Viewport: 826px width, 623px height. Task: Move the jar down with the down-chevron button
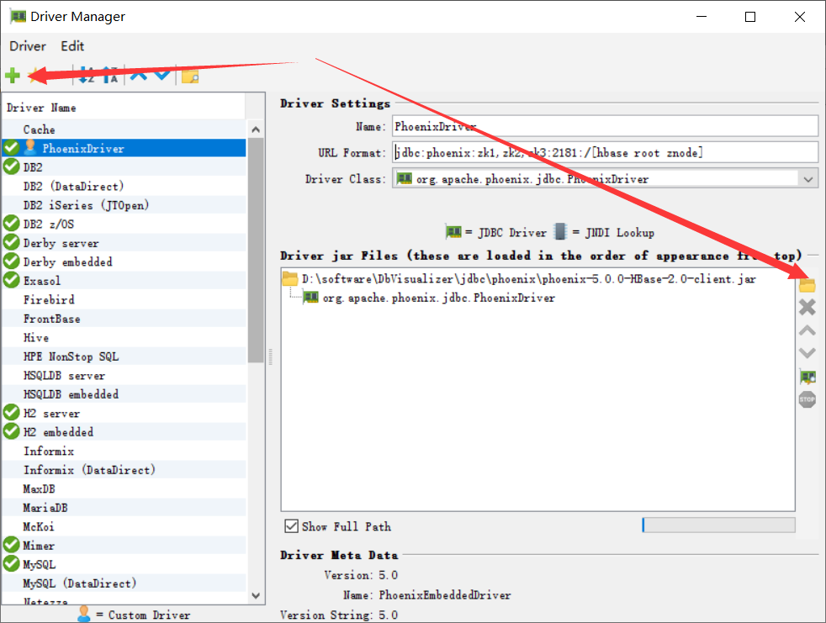click(807, 352)
